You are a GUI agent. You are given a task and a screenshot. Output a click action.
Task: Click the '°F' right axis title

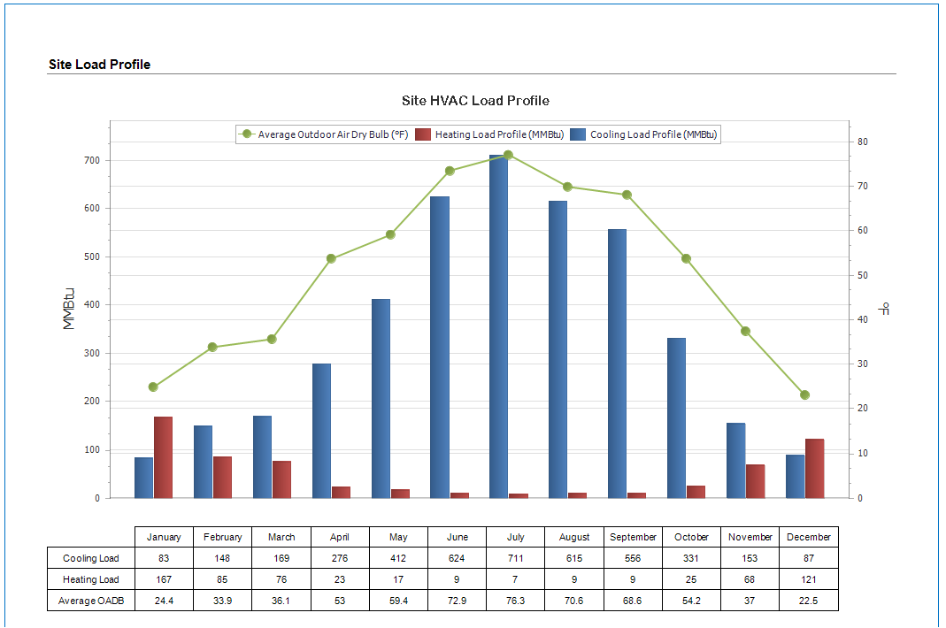pyautogui.click(x=884, y=309)
